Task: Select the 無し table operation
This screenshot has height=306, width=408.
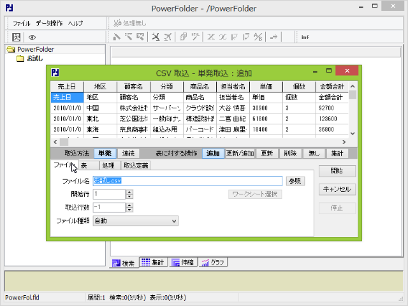Action: pyautogui.click(x=314, y=153)
